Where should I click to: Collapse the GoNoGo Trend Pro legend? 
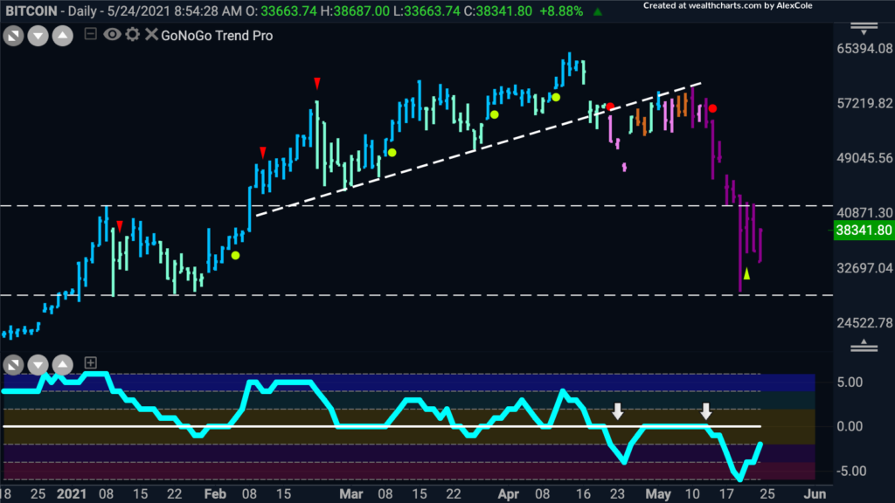(x=91, y=35)
